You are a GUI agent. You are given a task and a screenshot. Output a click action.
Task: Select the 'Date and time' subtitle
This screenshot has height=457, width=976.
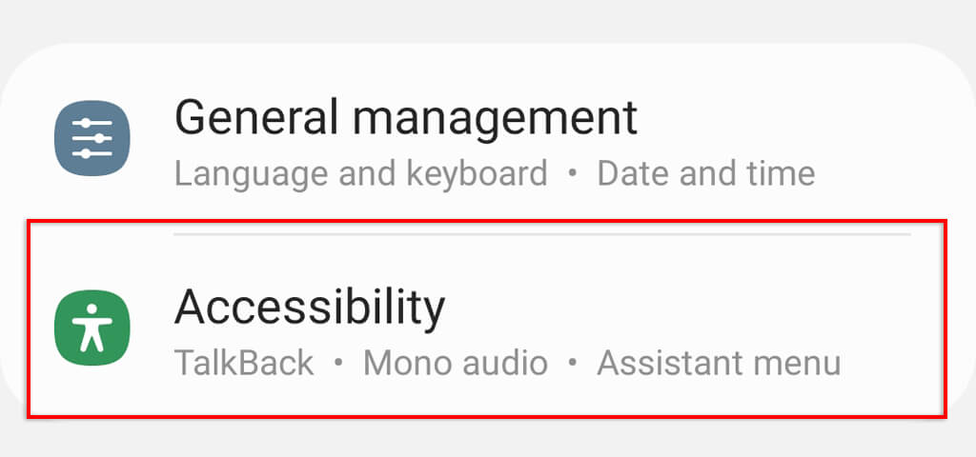(x=705, y=174)
